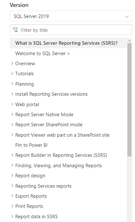The width and height of the screenshot is (135, 222).
Task: Expand Report Builder in Reporting Services chevron
Action: tap(12, 155)
